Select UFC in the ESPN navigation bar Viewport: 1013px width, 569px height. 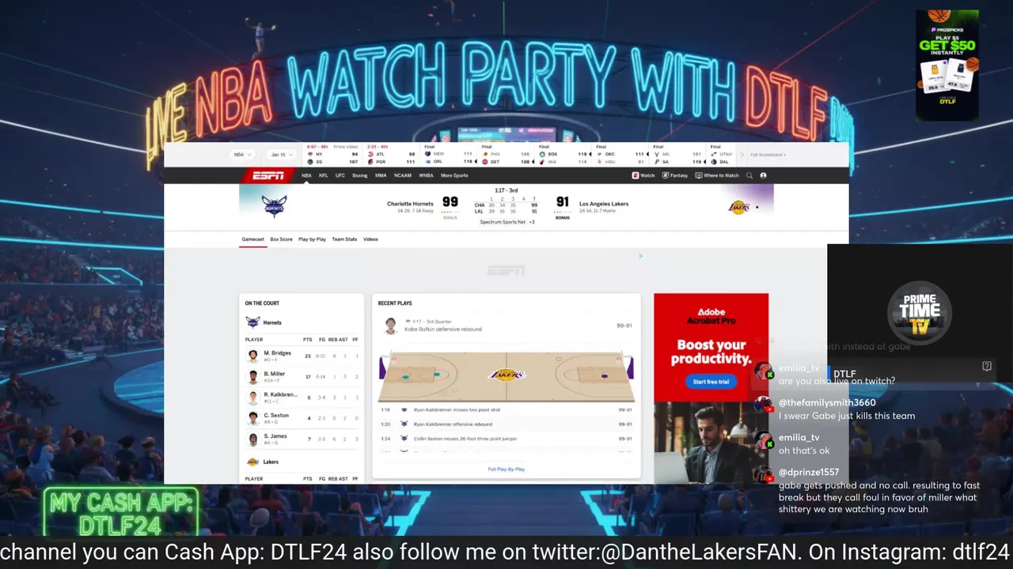pyautogui.click(x=340, y=175)
